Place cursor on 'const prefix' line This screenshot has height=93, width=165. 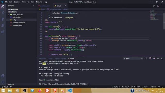54,22
